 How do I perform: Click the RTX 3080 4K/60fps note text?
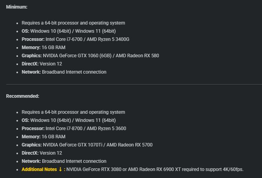click(x=155, y=169)
